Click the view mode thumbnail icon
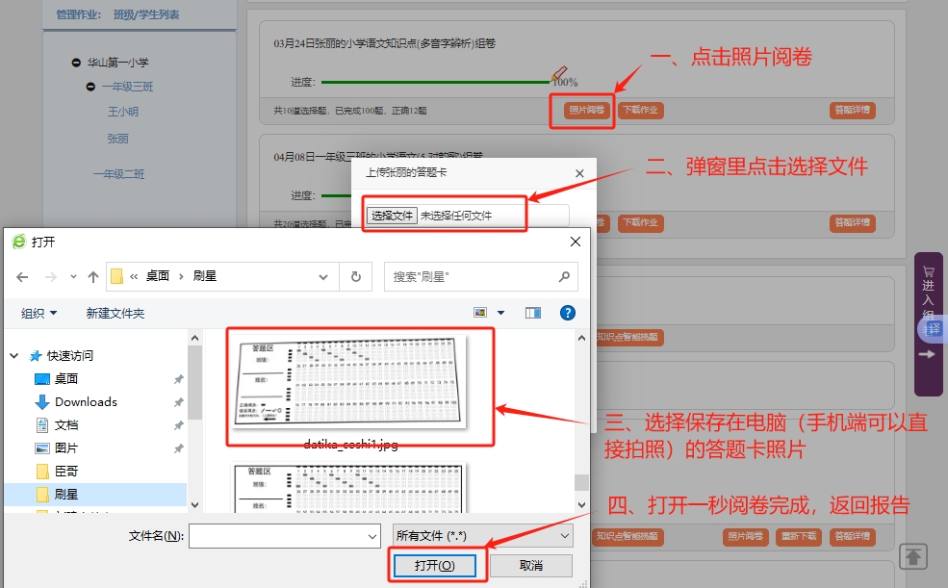 tap(481, 313)
